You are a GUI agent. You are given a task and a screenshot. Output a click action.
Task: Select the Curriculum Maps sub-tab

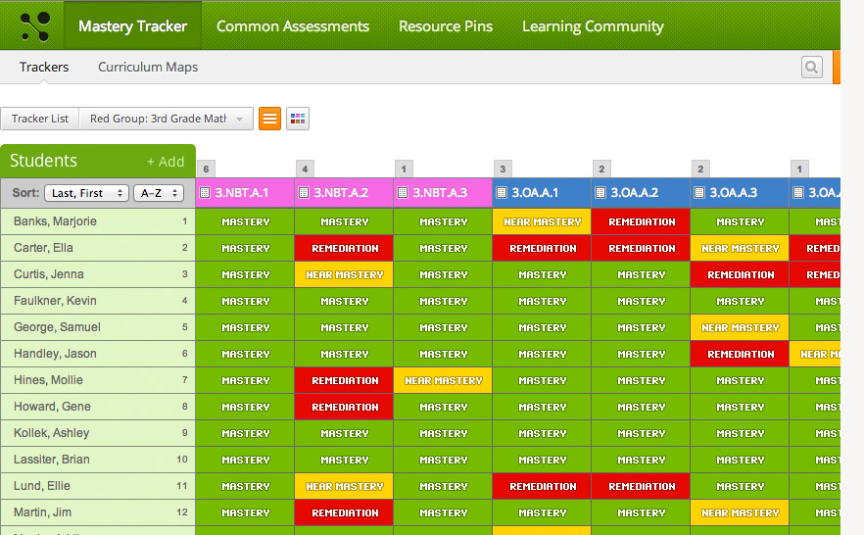(148, 68)
